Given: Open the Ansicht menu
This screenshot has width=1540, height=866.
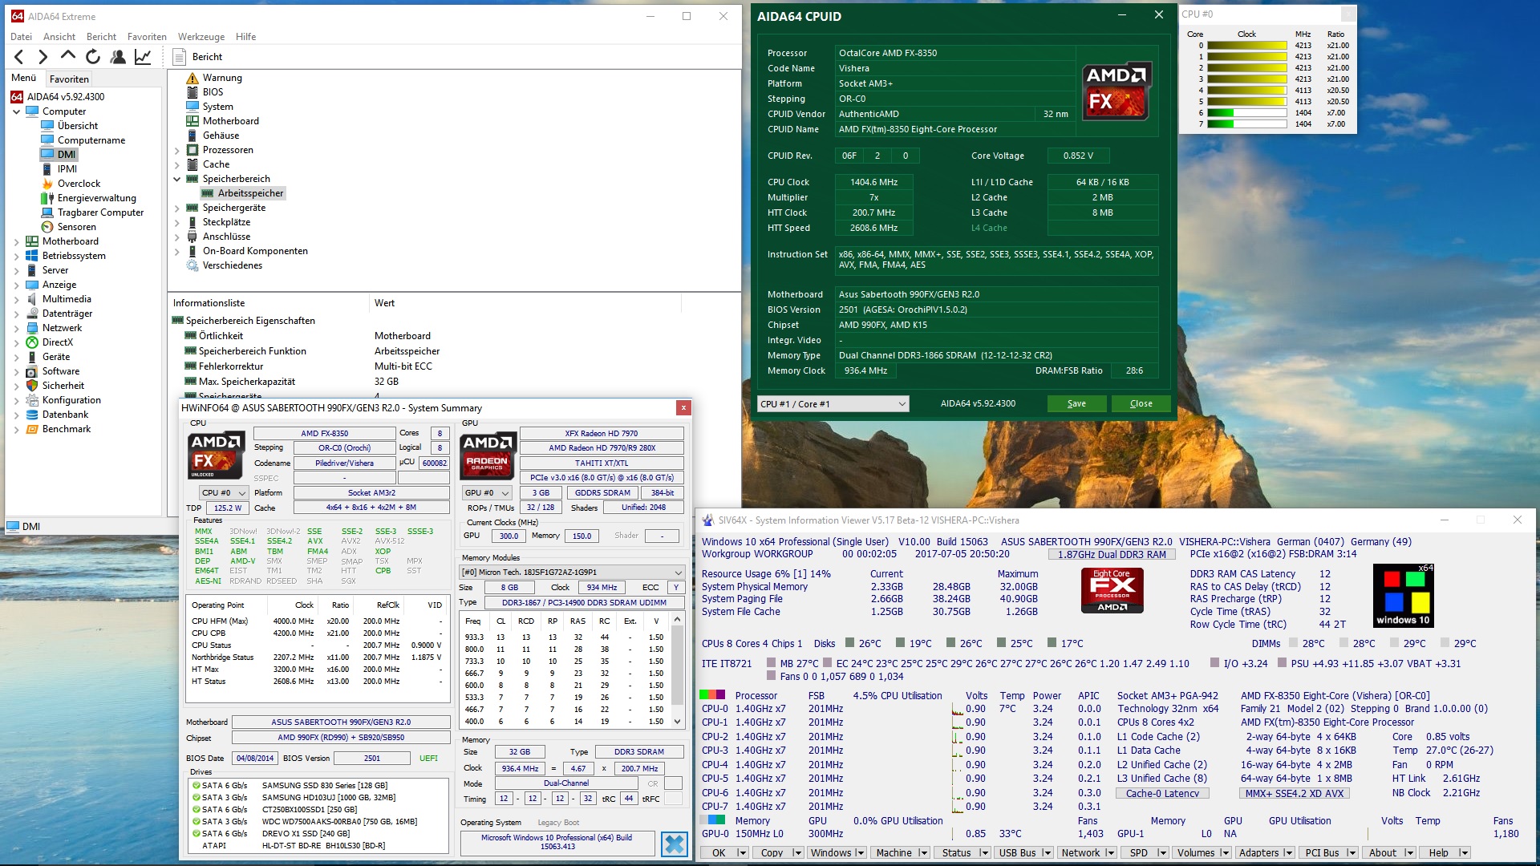Looking at the screenshot, I should pyautogui.click(x=59, y=37).
